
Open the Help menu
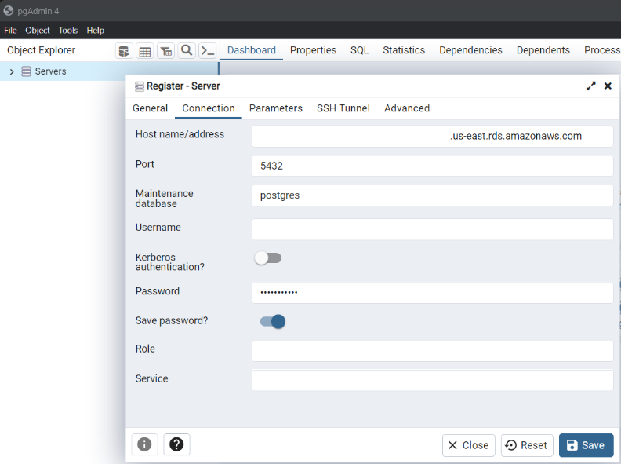[x=96, y=31]
